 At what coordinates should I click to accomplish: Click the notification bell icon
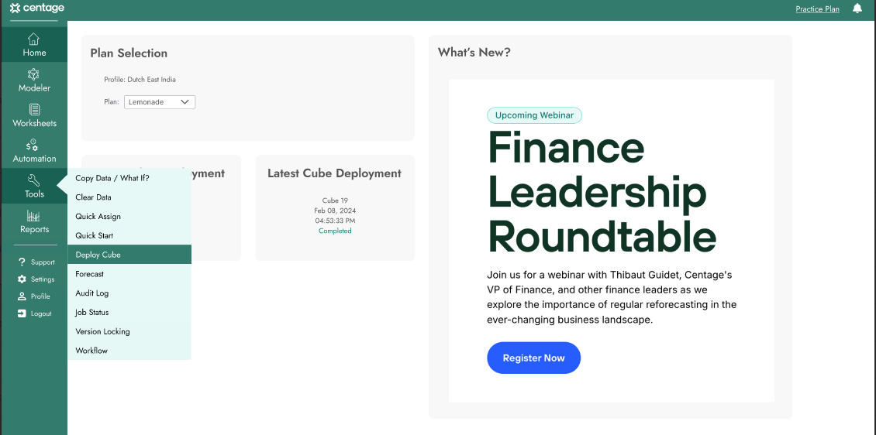coord(857,9)
